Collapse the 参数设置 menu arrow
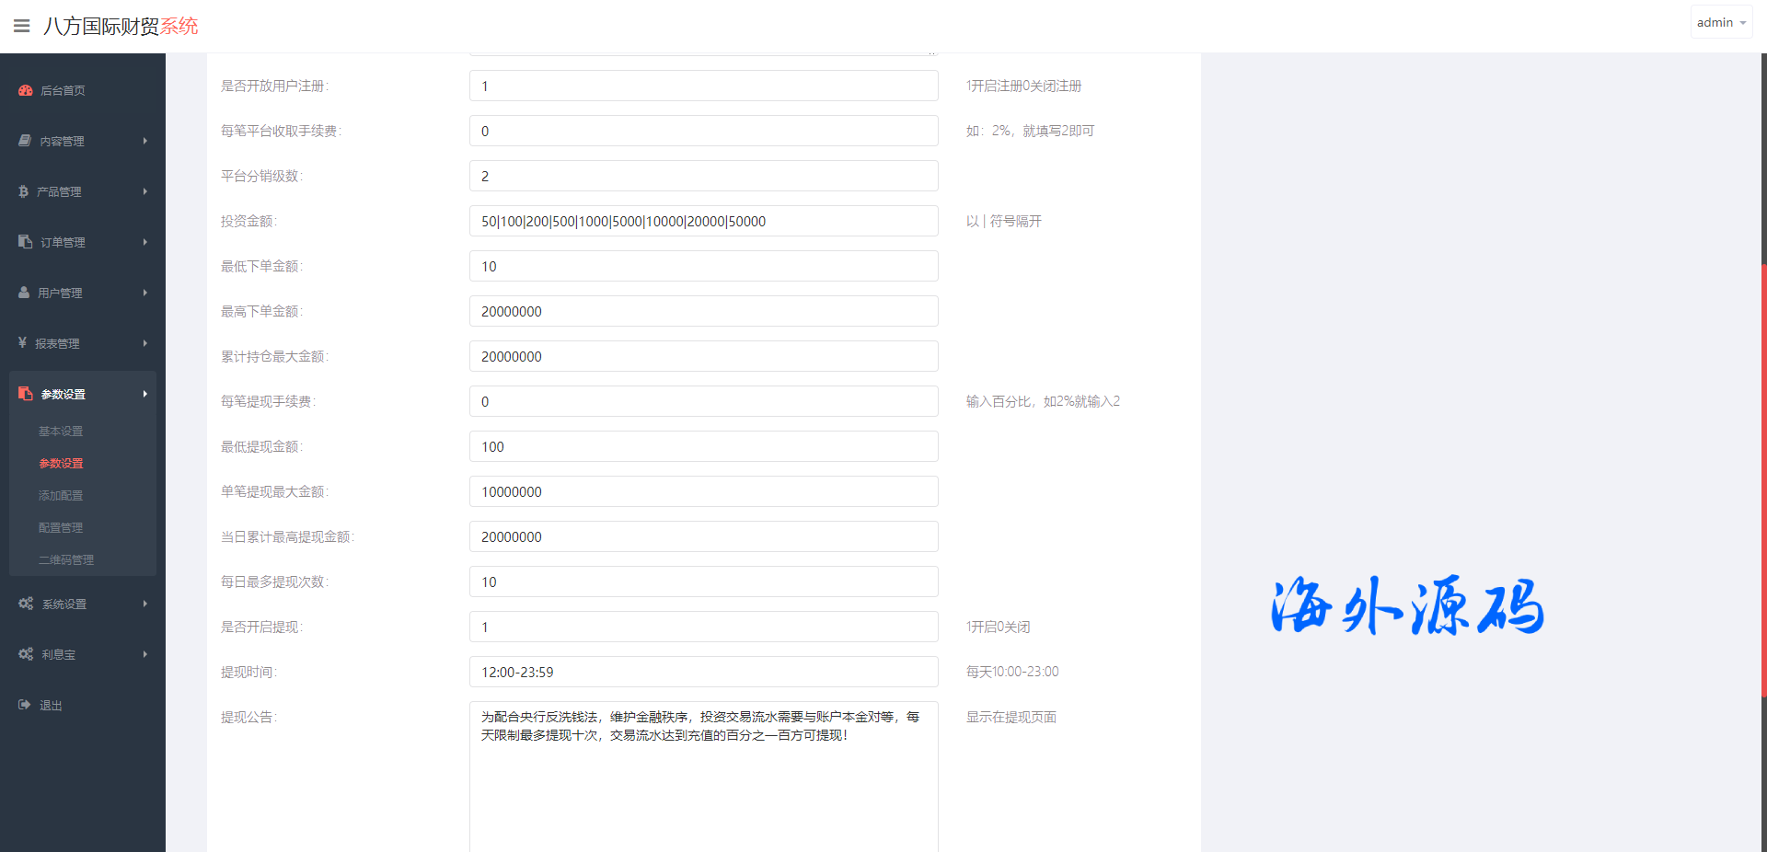This screenshot has width=1767, height=852. click(145, 394)
